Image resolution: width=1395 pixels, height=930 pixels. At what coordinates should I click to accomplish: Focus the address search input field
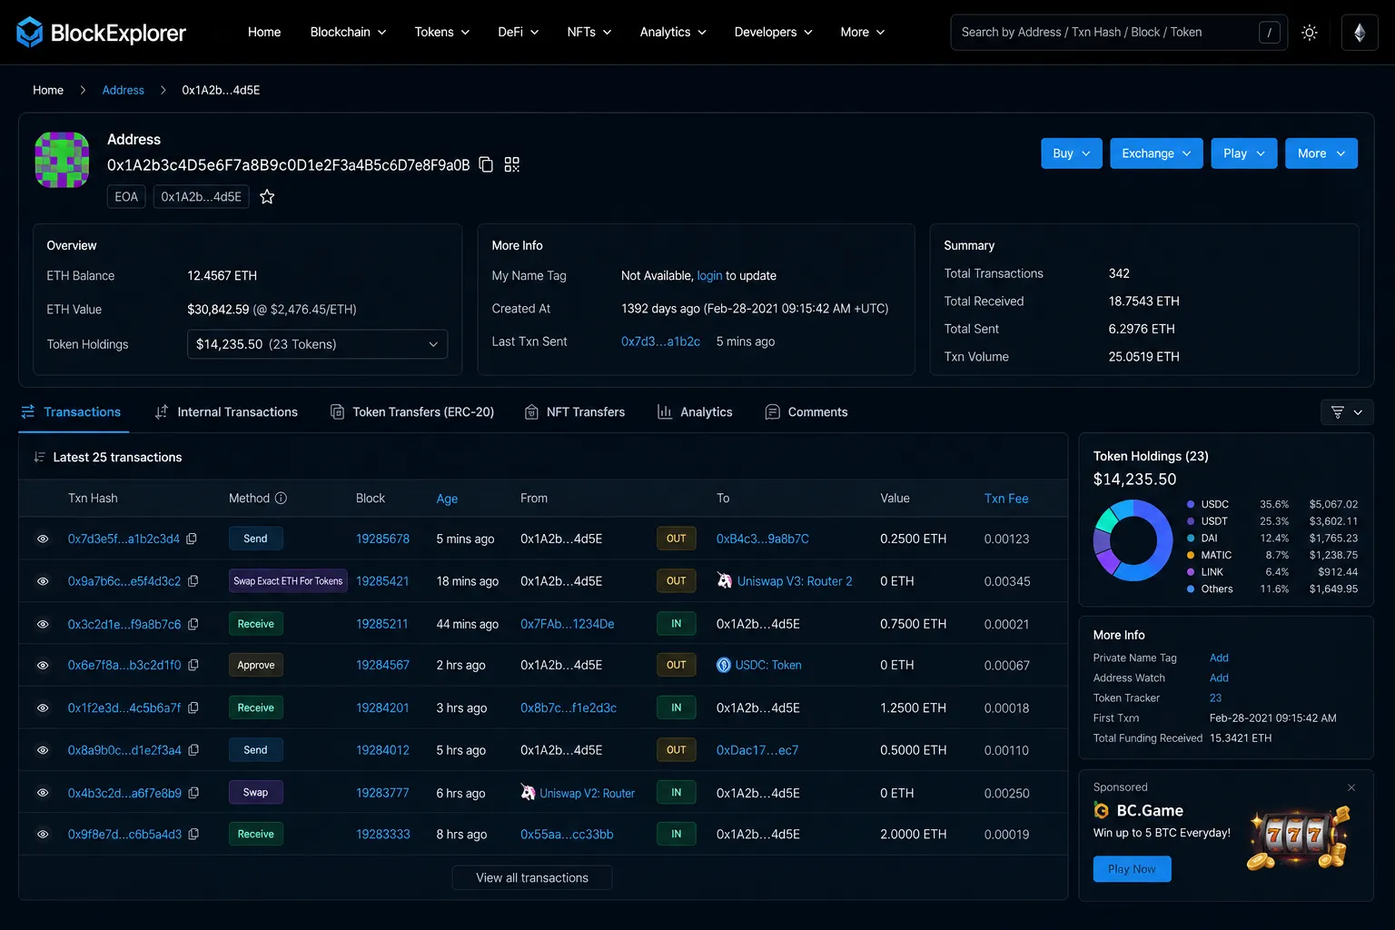pyautogui.click(x=1105, y=32)
